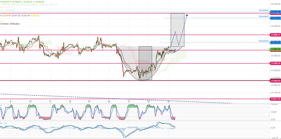Viewport: 281px width, 139px height.
Task: Click the 23.400,00 price axis label
Action: click(276, 71)
